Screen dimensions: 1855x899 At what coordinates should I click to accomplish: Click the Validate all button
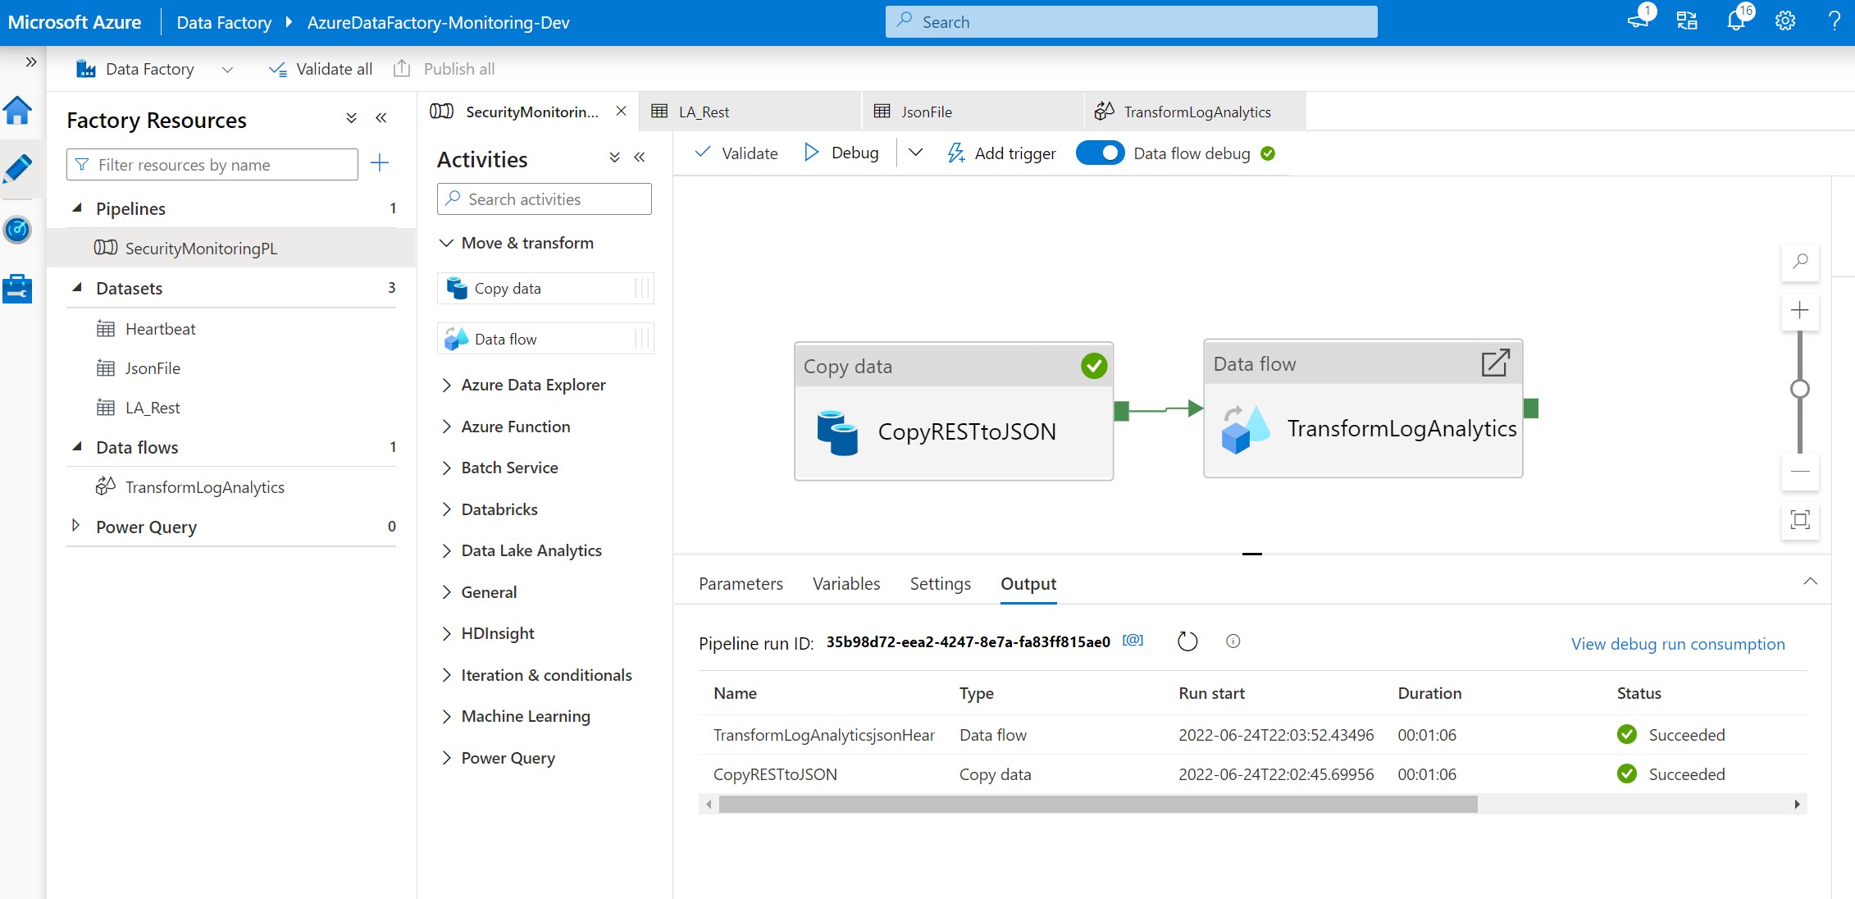tap(321, 69)
